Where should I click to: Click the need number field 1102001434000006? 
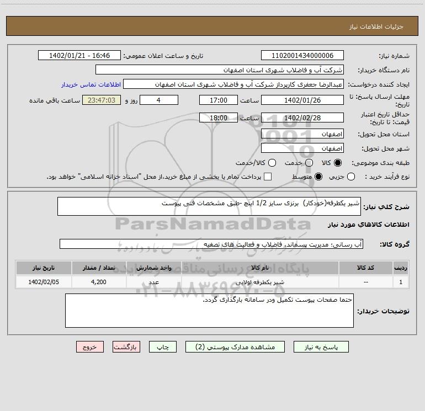(302, 56)
